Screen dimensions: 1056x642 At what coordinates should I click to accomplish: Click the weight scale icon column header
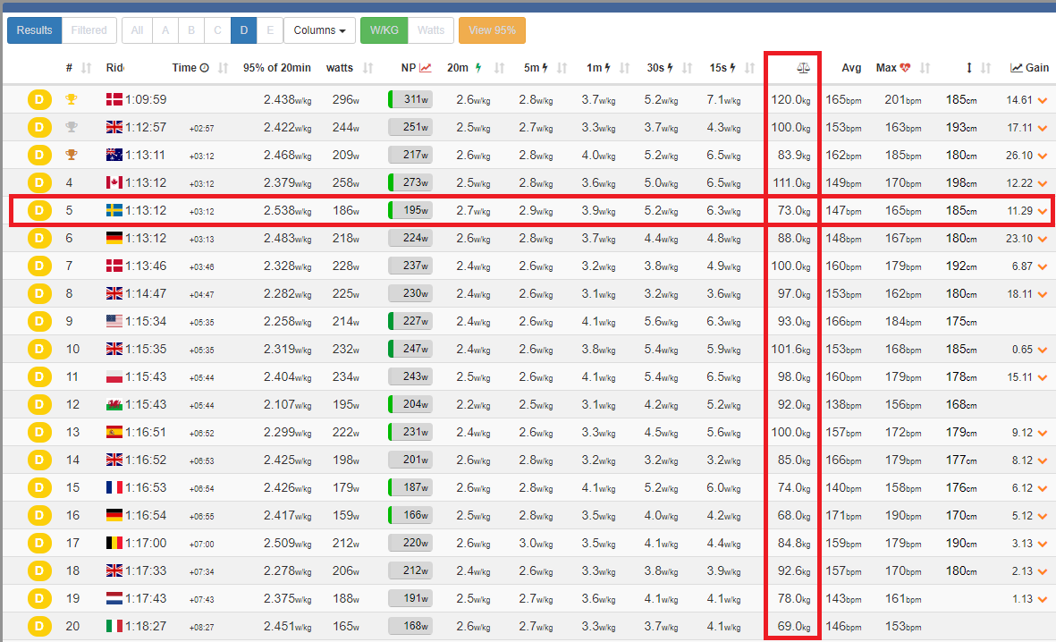(803, 68)
